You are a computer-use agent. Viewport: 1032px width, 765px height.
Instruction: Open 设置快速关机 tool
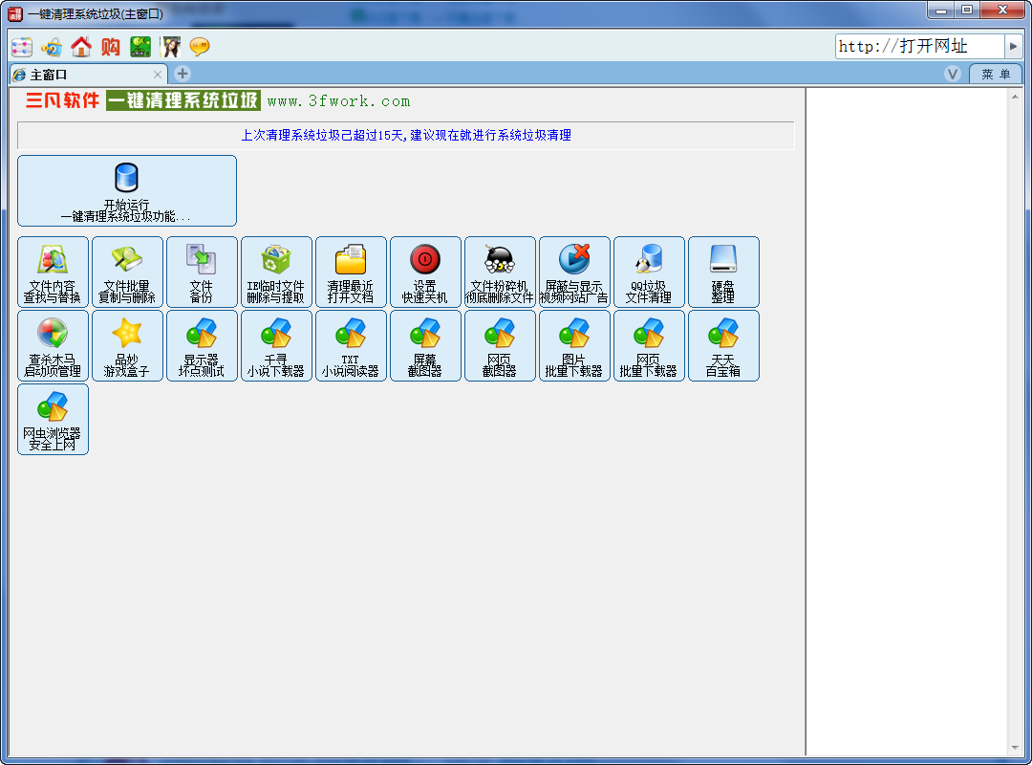425,273
